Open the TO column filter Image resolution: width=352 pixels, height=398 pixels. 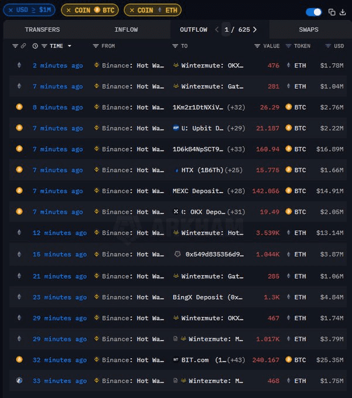click(175, 46)
